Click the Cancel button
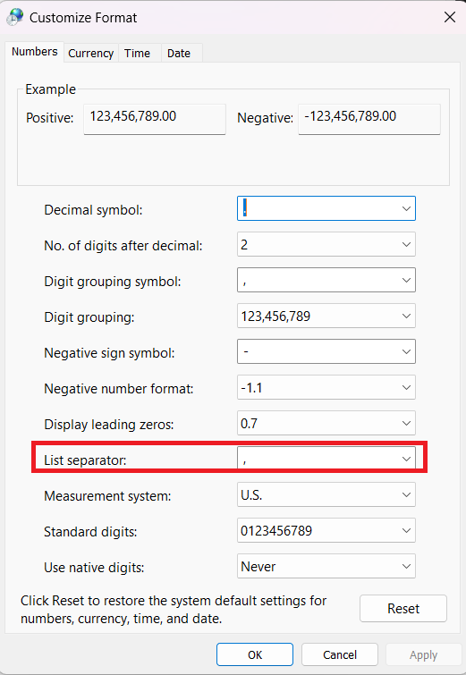 (340, 654)
